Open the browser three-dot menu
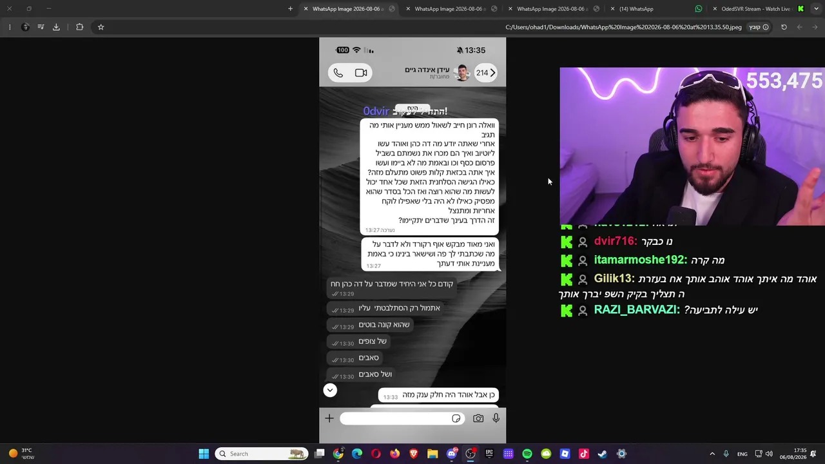 point(10,27)
